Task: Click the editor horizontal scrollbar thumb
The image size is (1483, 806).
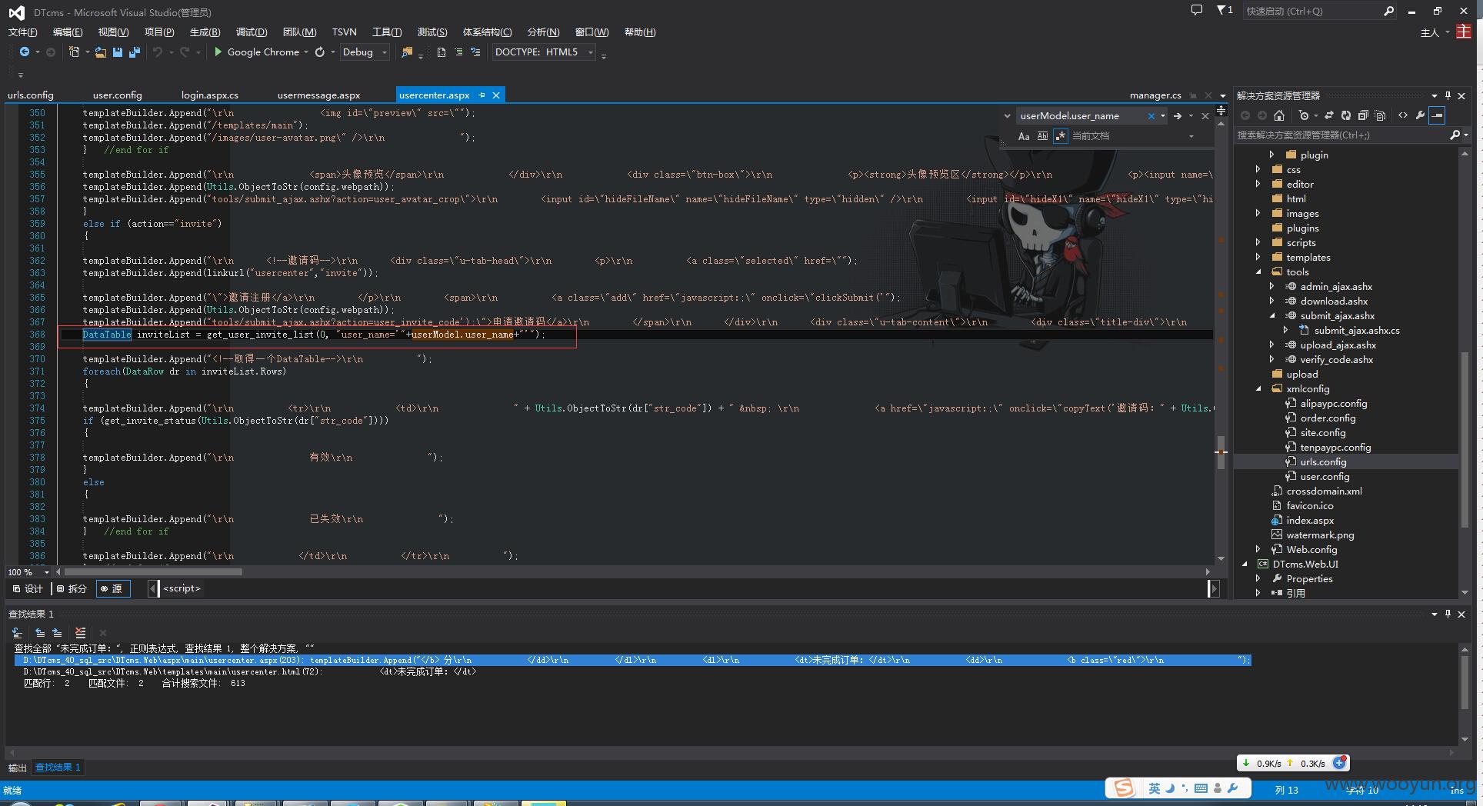Action: pyautogui.click(x=153, y=572)
